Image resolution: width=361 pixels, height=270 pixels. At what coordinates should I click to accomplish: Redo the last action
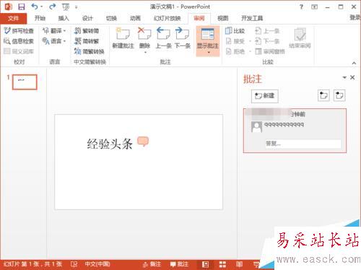(53, 6)
